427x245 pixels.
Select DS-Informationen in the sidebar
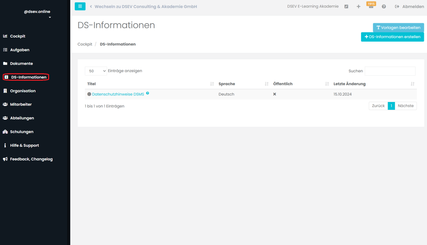tap(26, 77)
